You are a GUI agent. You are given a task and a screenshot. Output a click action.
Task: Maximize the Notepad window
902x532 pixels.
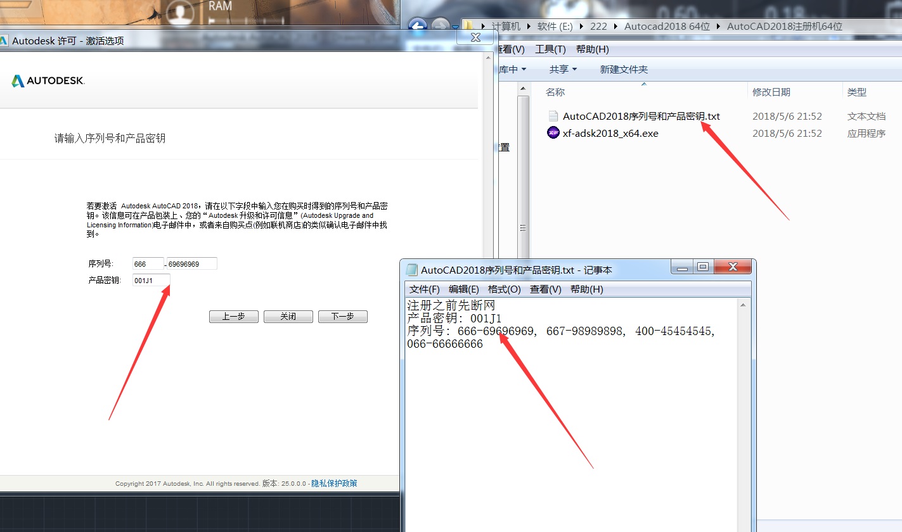(702, 267)
